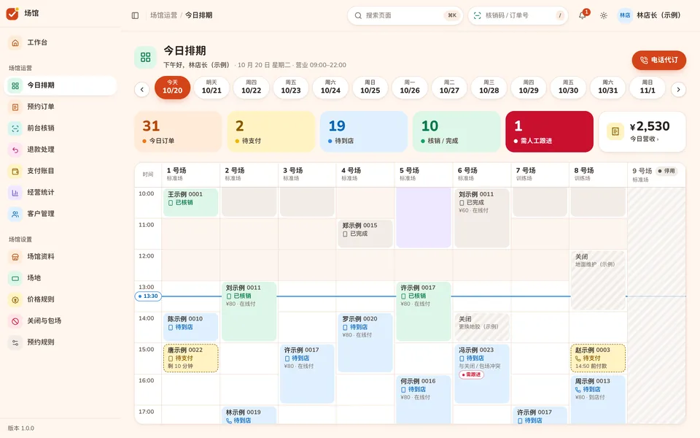The height and width of the screenshot is (438, 700).
Task: Open booking 陈示例 0010 待到店
Action: (190, 327)
